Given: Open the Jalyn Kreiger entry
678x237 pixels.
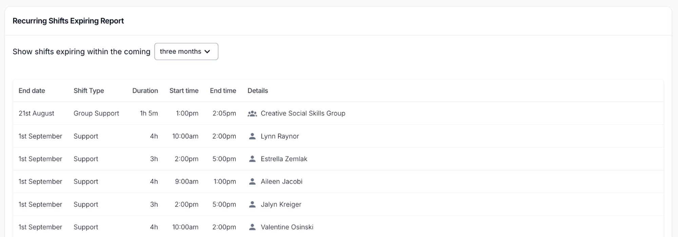Looking at the screenshot, I should [x=281, y=204].
